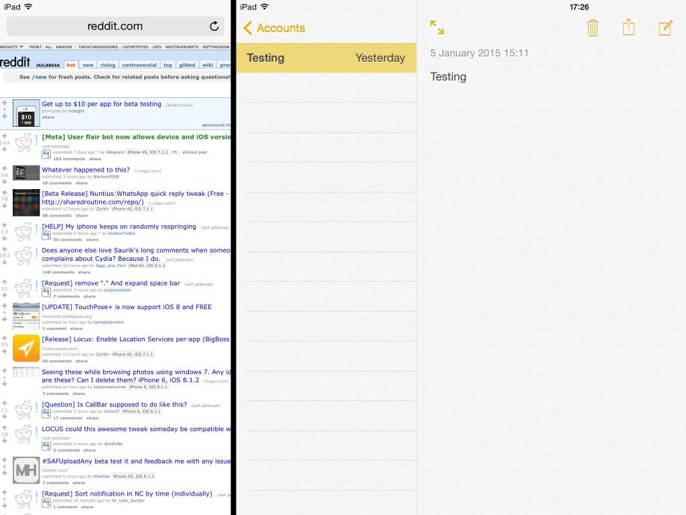Open #SAFUploadAny beta test post title
Screen dimensions: 686x515
click(136, 461)
